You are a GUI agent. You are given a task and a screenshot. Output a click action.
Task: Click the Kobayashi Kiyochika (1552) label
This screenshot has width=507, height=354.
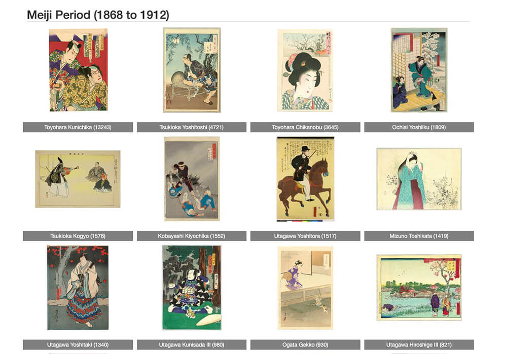point(192,236)
